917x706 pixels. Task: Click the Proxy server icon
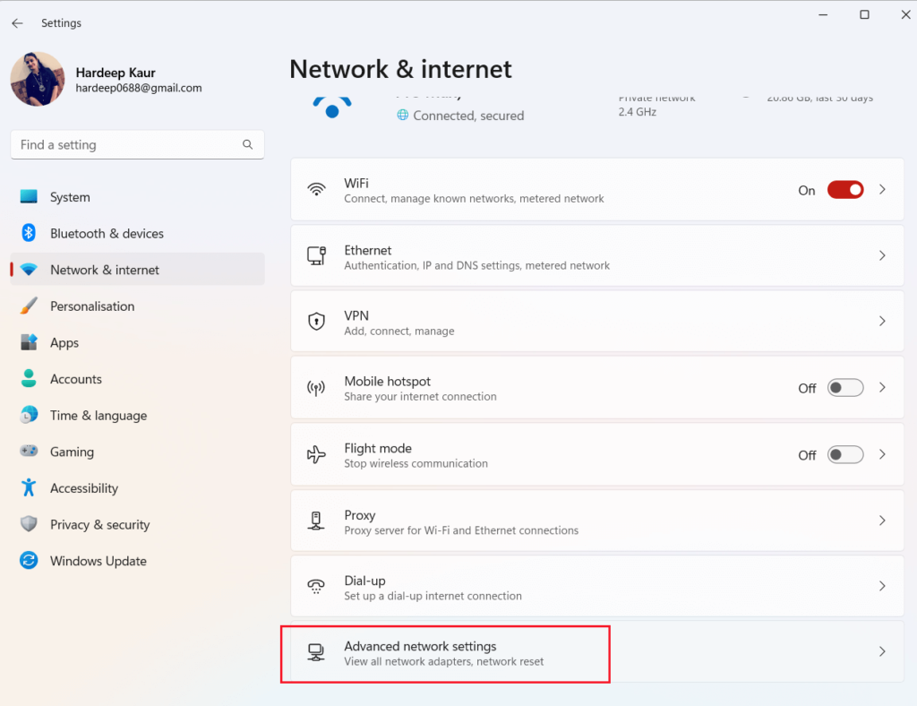click(x=317, y=521)
